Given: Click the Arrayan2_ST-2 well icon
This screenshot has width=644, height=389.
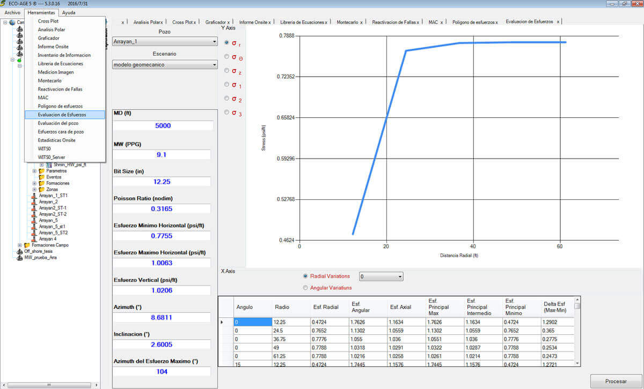Looking at the screenshot, I should [x=34, y=214].
